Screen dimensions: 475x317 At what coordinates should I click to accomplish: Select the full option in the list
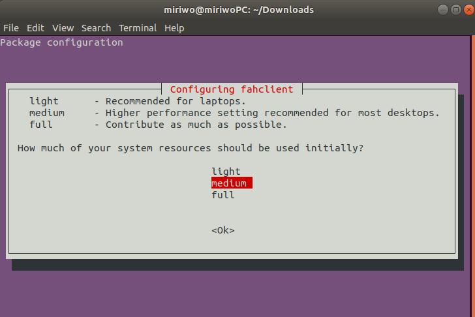223,194
